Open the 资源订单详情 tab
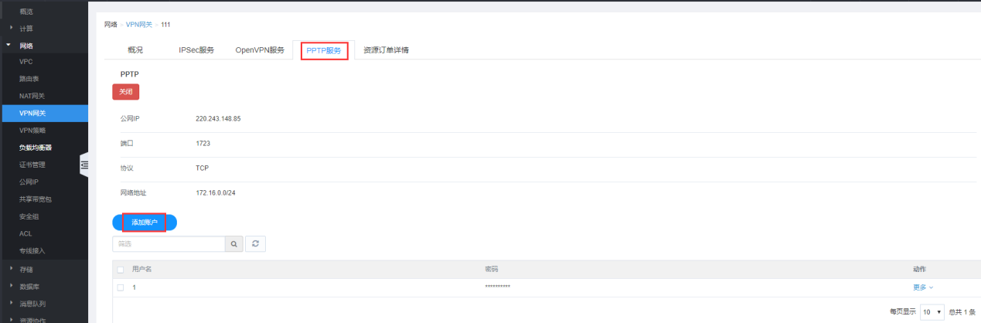This screenshot has height=323, width=981. click(386, 50)
